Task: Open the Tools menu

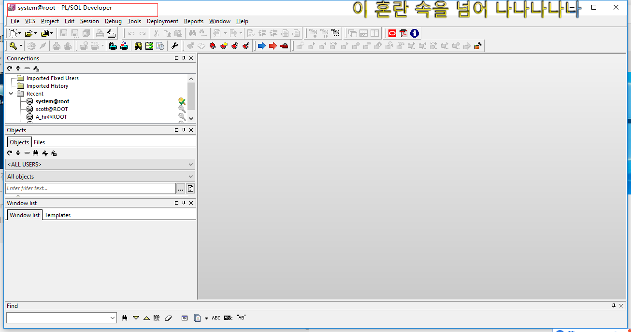Action: click(x=134, y=21)
